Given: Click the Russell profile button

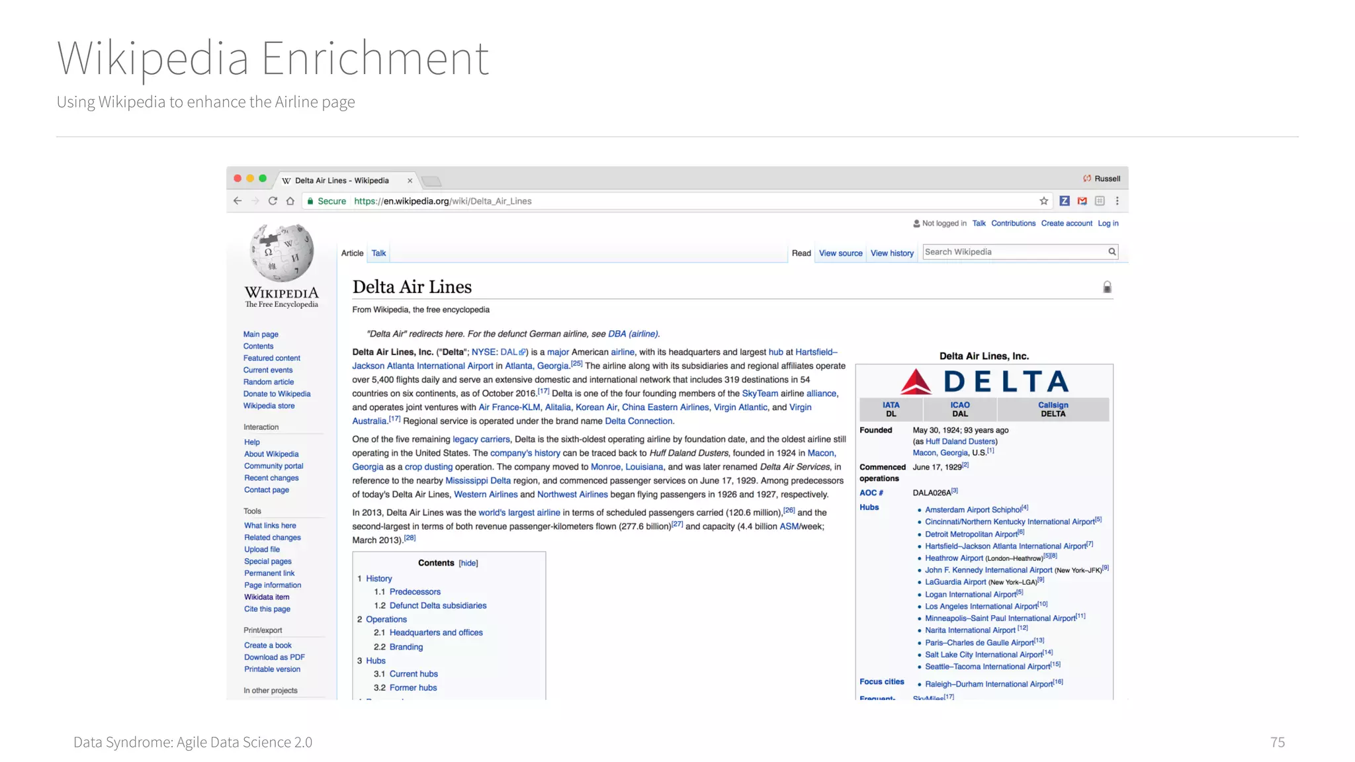Looking at the screenshot, I should point(1102,179).
